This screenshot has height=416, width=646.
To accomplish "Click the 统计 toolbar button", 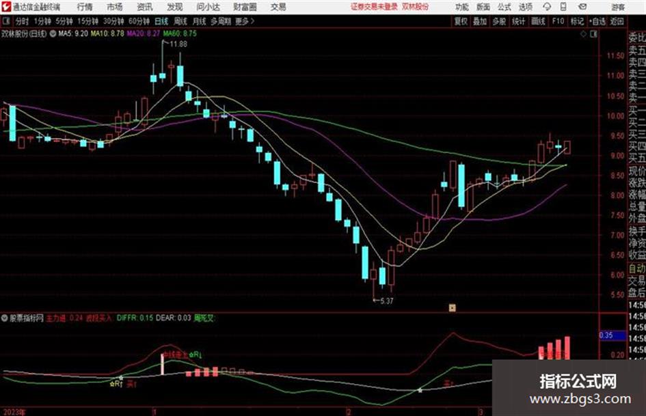I will coord(518,21).
